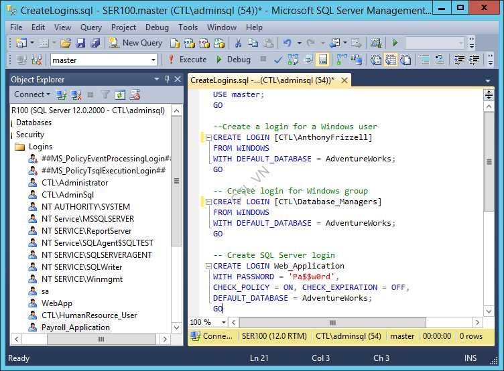
Task: Open the Help menu
Action: pos(254,27)
